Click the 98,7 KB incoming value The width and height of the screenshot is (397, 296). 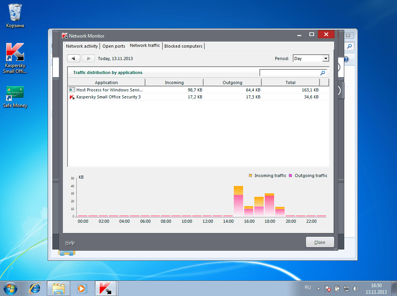pyautogui.click(x=195, y=90)
